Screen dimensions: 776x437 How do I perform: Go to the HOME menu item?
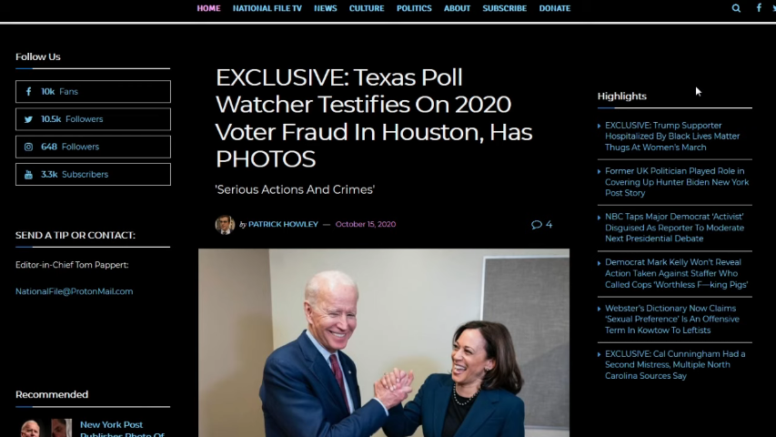pos(209,8)
